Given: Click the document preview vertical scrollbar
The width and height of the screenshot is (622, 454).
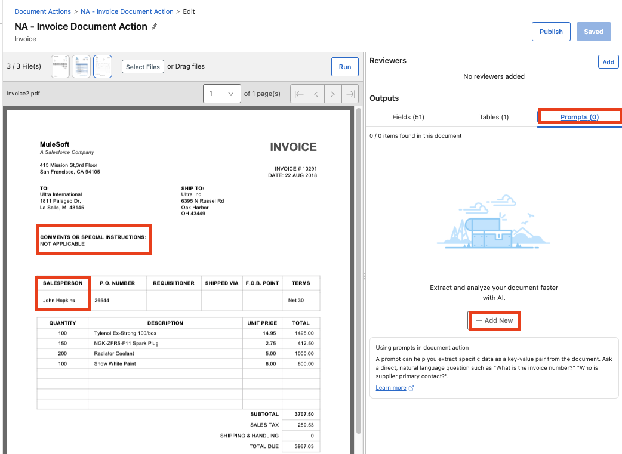Looking at the screenshot, I should click(359, 270).
